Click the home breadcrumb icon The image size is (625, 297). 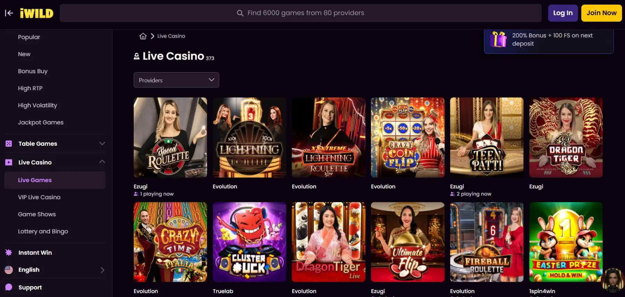pyautogui.click(x=143, y=36)
